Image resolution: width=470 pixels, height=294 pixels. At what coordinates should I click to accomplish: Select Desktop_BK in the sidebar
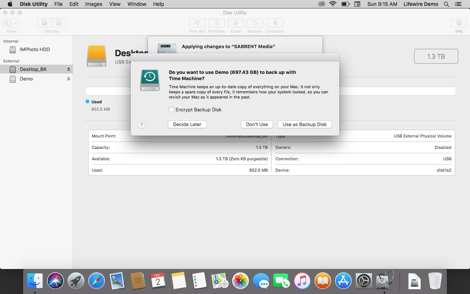pyautogui.click(x=36, y=69)
